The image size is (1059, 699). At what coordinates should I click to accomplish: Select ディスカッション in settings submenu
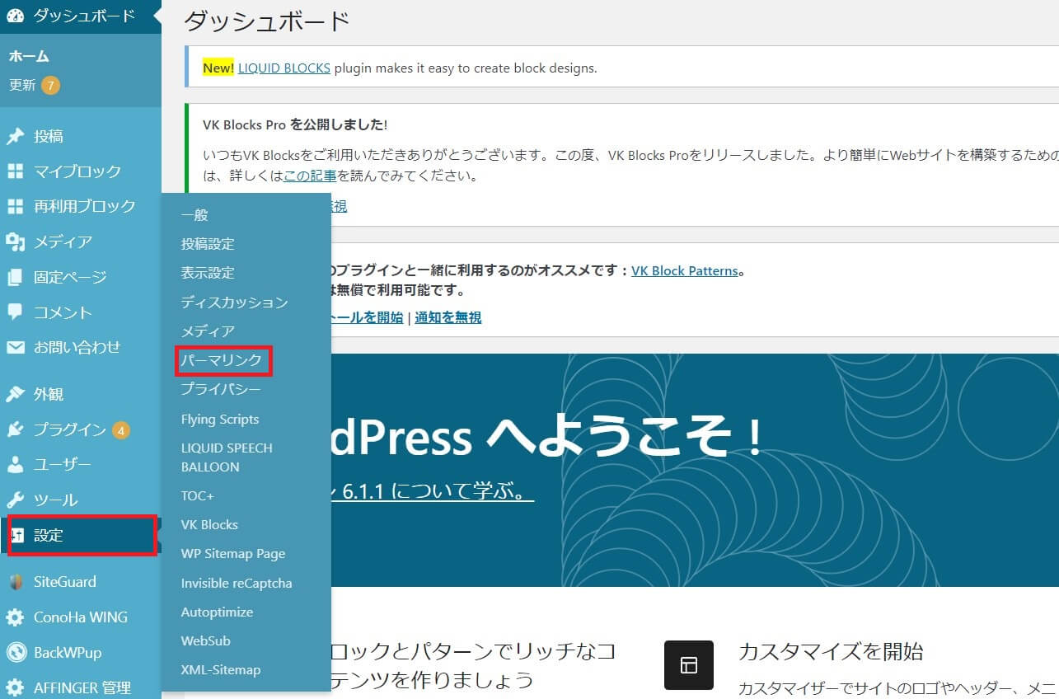[x=235, y=302]
